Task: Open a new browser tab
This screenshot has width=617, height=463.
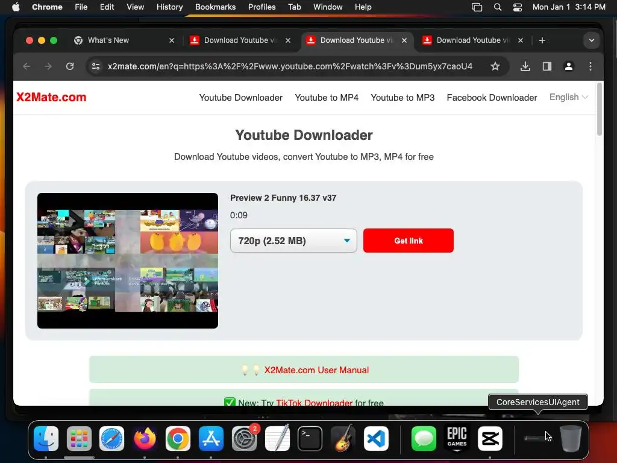Action: click(x=542, y=40)
